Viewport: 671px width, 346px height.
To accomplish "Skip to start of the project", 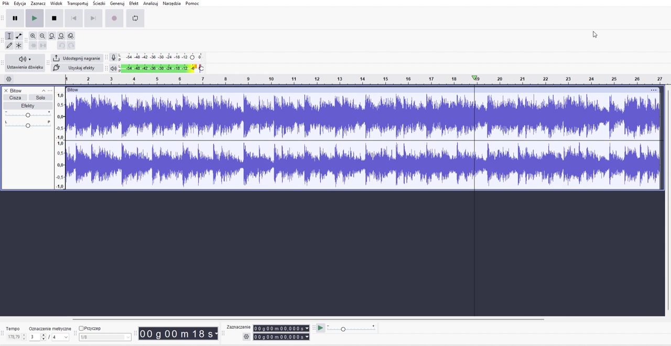I will pyautogui.click(x=73, y=18).
